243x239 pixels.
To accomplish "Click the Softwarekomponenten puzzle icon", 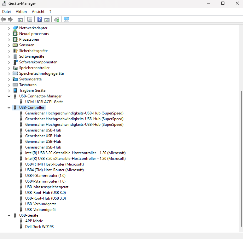I will click(x=15, y=62).
